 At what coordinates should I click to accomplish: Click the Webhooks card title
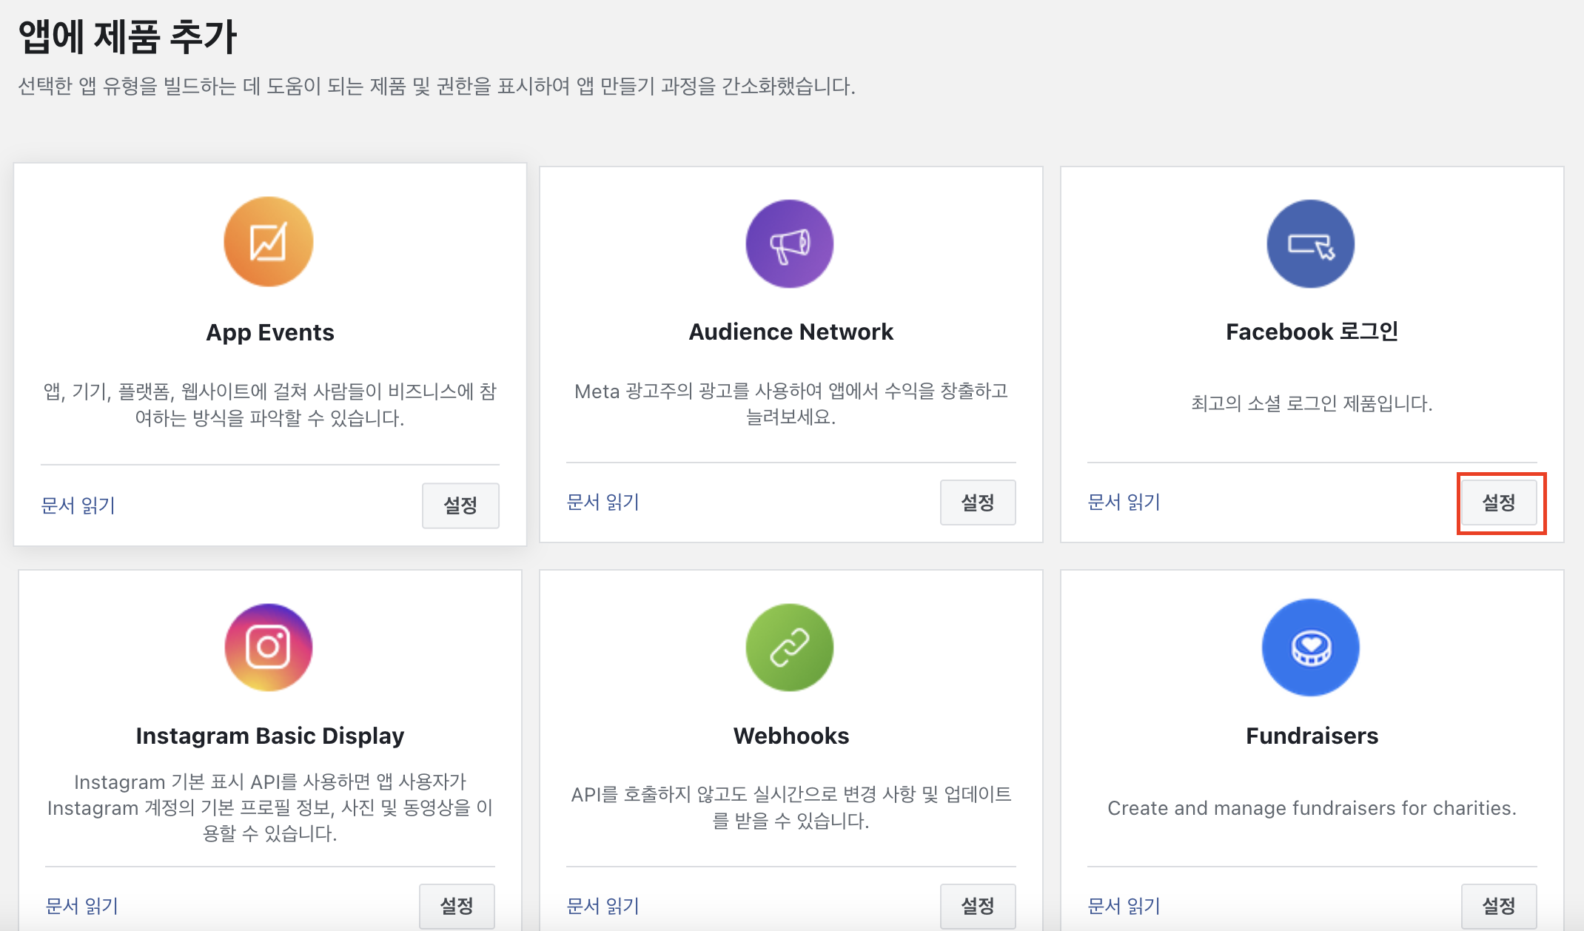(x=791, y=736)
